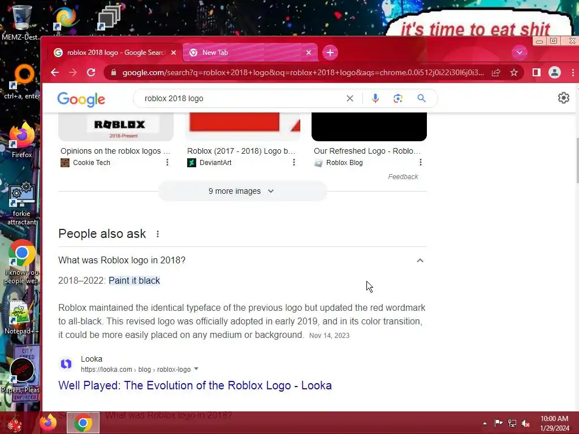Clear the search box with X
The height and width of the screenshot is (434, 579).
coord(349,98)
